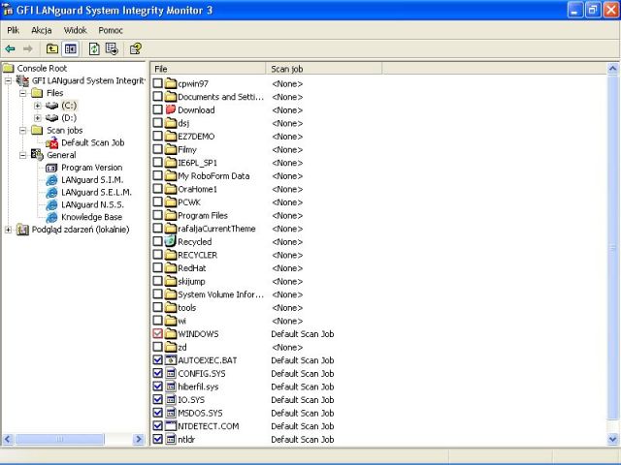Image resolution: width=621 pixels, height=465 pixels.
Task: Sort by the Scan job column header
Action: pyautogui.click(x=324, y=69)
